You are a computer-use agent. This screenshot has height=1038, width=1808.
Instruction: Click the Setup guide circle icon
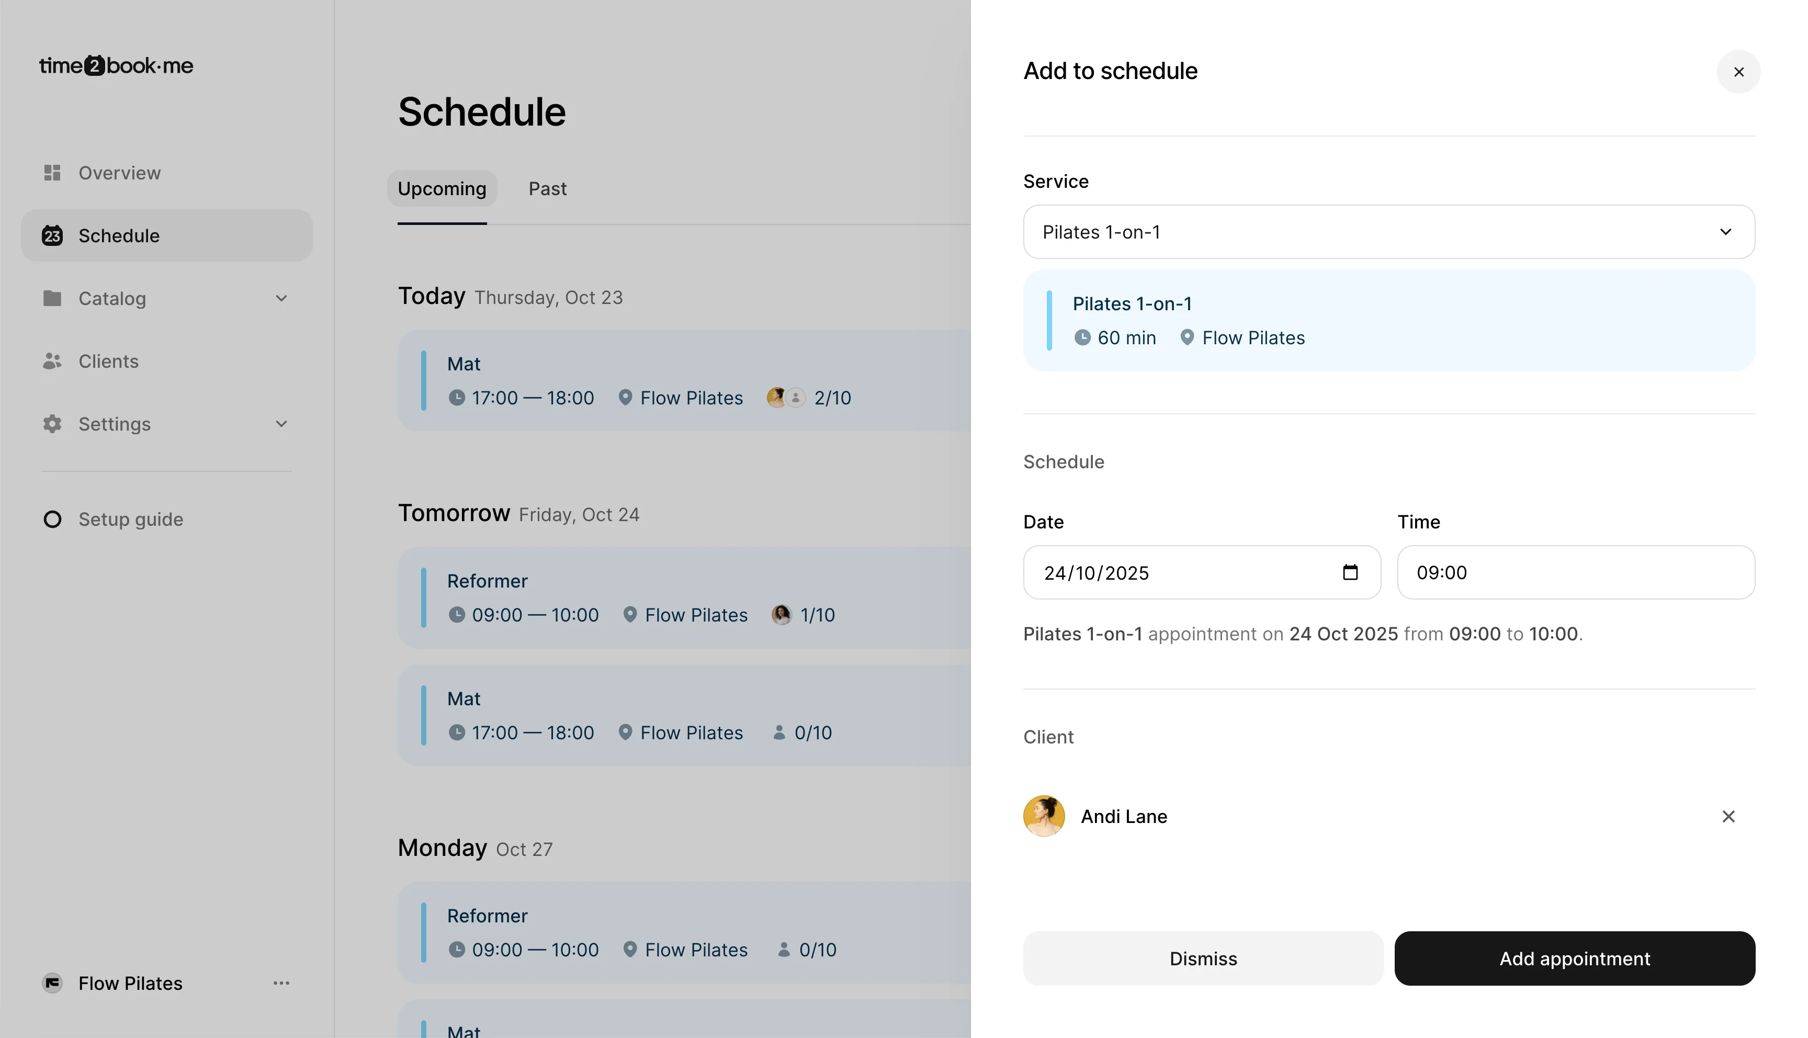(x=52, y=519)
